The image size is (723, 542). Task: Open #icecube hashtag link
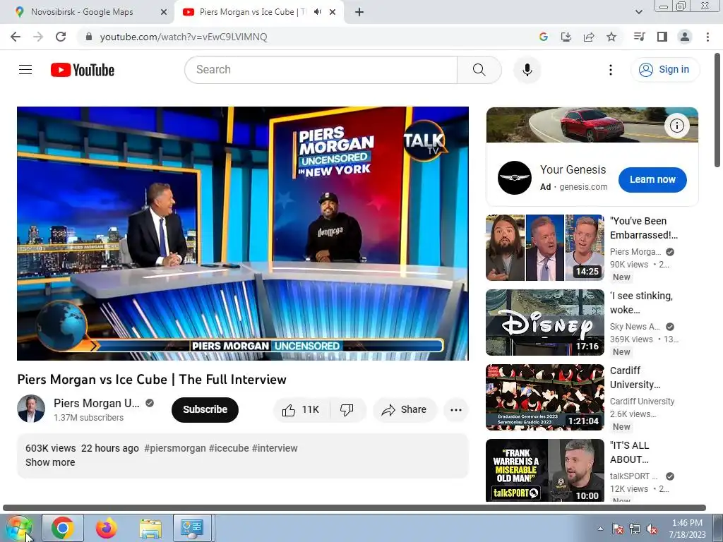(x=229, y=448)
